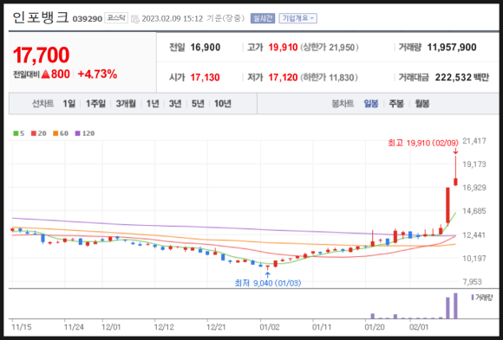This screenshot has height=340, width=503.
Task: Click the 인포뱅크 stock name heading
Action: click(41, 17)
